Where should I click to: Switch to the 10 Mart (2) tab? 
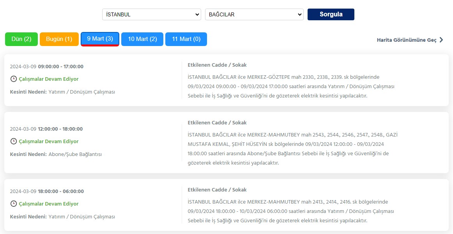click(142, 39)
